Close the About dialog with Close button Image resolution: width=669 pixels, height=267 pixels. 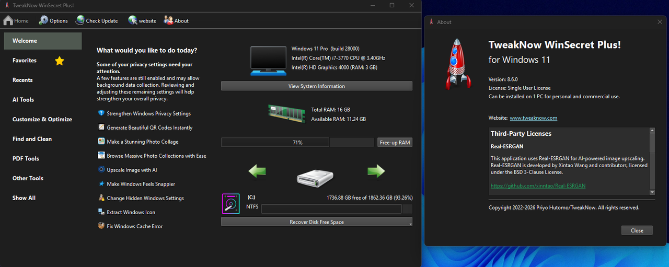point(637,230)
